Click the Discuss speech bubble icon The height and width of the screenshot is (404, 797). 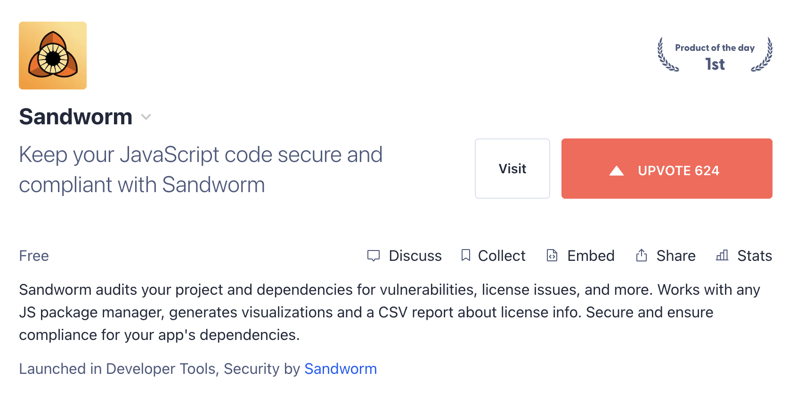[x=374, y=256]
